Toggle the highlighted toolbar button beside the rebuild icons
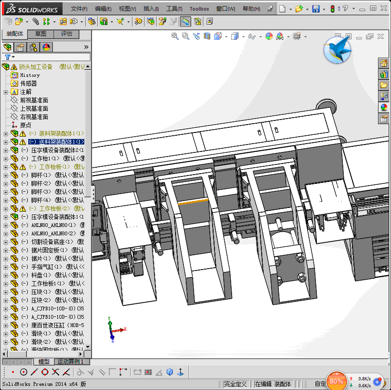The image size is (391, 390). click(185, 21)
